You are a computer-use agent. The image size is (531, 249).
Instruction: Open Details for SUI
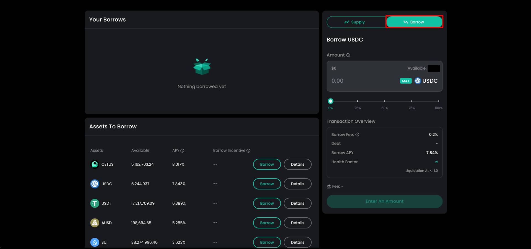coord(298,242)
